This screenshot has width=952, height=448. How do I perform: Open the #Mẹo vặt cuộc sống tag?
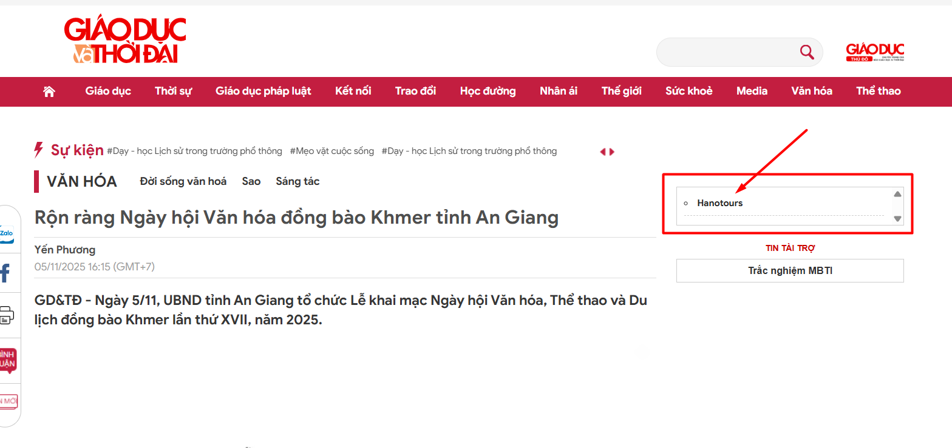pyautogui.click(x=332, y=151)
